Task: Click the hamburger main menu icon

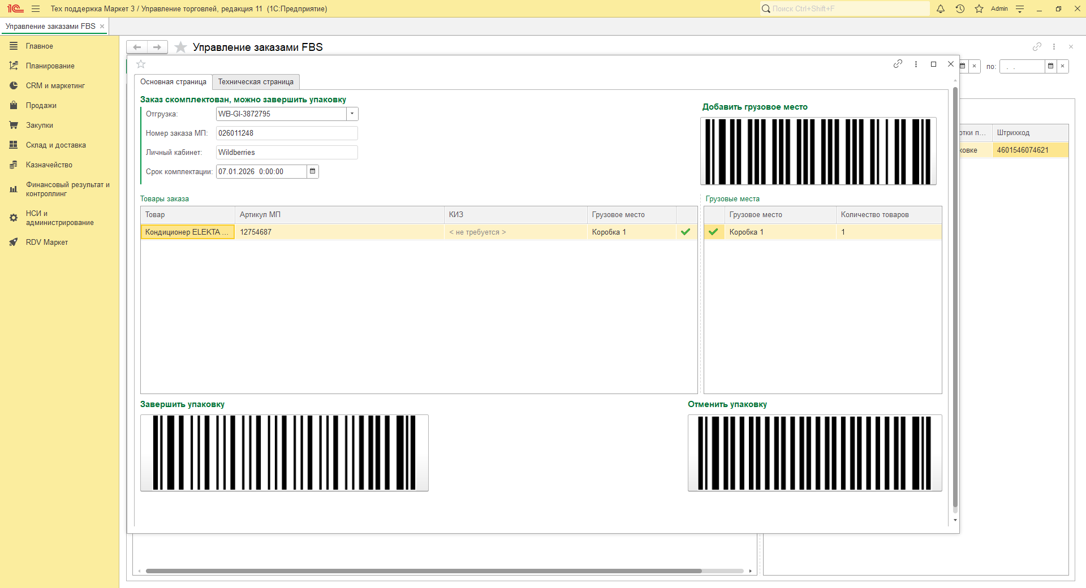Action: 36,8
